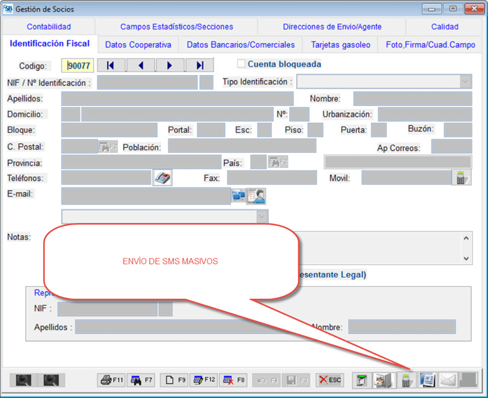Open the Tipo Identificación dropdown
The height and width of the screenshot is (398, 488).
pos(465,82)
